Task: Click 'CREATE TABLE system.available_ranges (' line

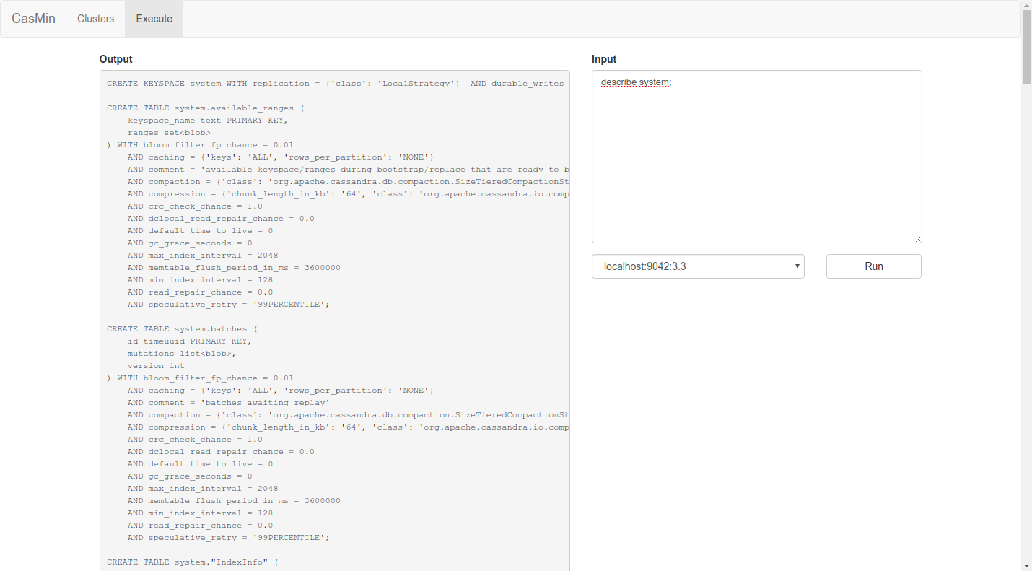Action: click(206, 108)
